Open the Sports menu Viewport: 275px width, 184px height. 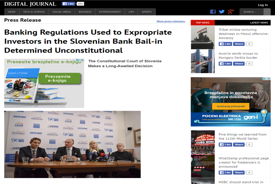point(147,12)
